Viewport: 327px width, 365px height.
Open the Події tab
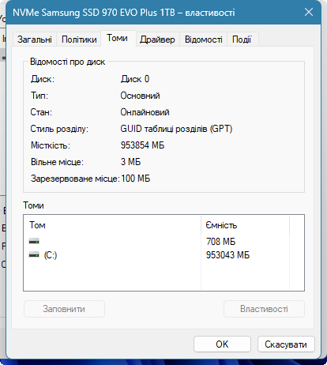(x=242, y=40)
